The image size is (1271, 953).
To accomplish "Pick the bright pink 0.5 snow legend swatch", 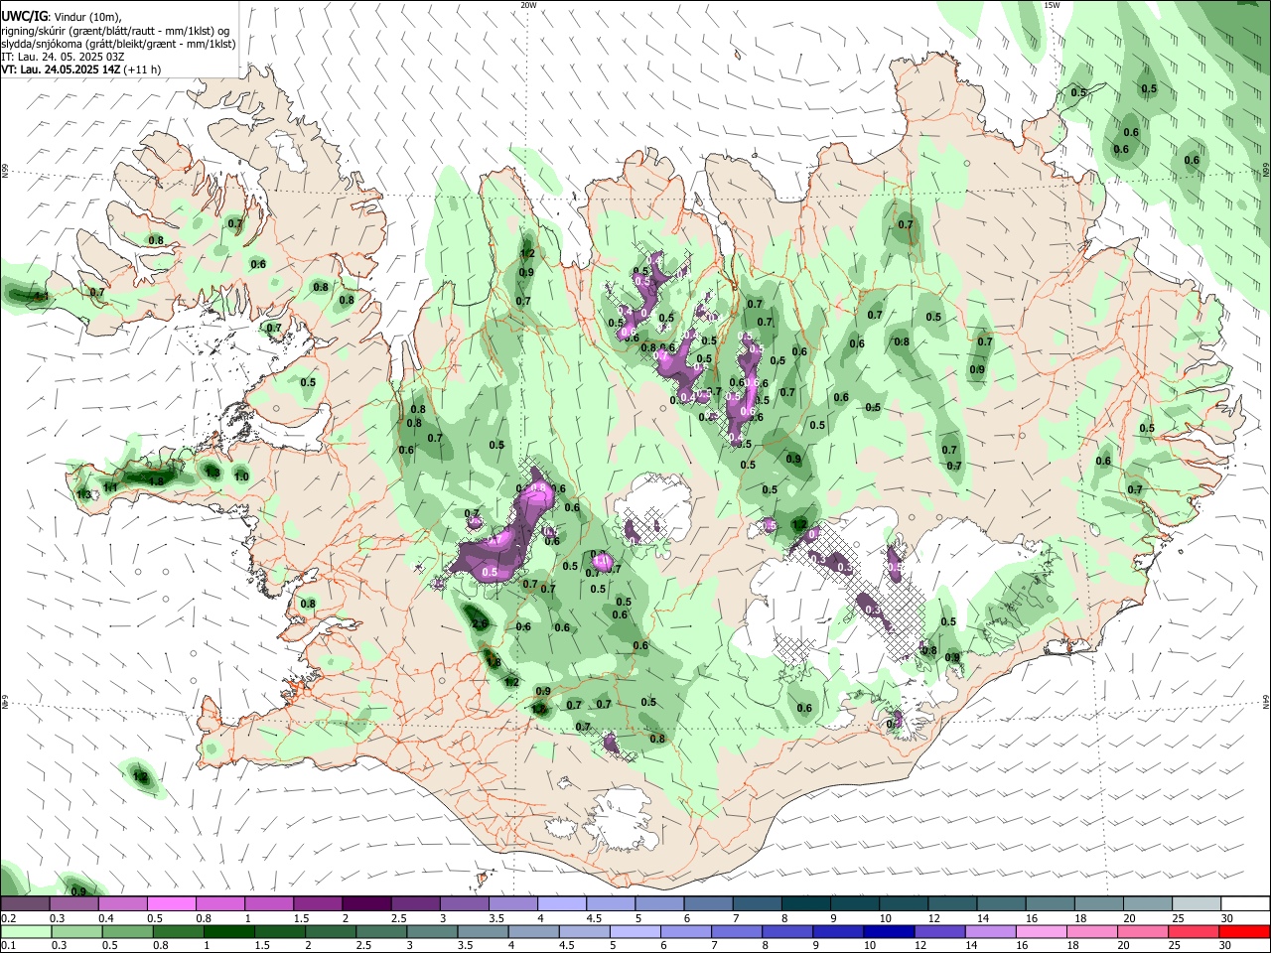I will coord(171,903).
